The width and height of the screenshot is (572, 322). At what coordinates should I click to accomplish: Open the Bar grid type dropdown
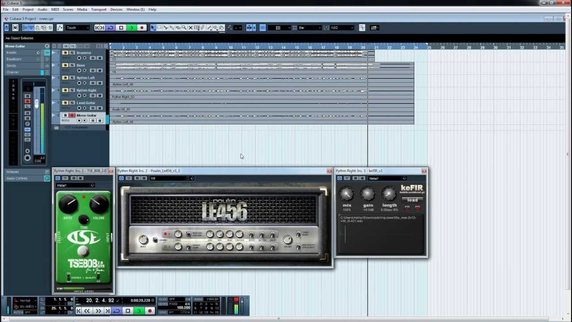(309, 28)
